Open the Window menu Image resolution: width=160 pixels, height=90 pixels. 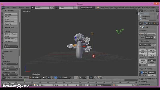[x=21, y=8]
